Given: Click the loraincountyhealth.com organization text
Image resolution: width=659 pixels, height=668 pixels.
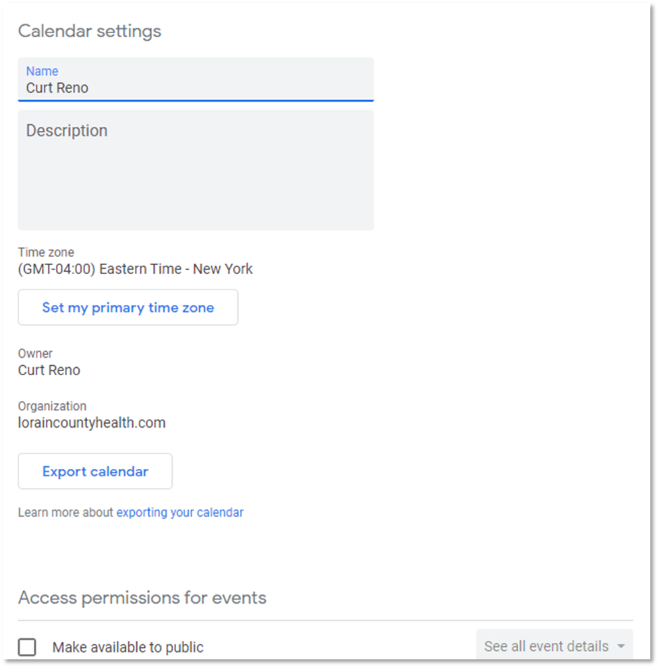Looking at the screenshot, I should point(92,422).
